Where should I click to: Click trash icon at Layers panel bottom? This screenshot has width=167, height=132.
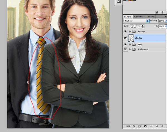162,126
